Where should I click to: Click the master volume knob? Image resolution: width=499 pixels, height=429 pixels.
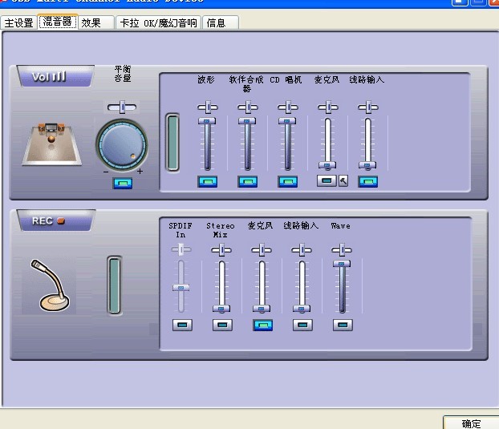tap(122, 145)
